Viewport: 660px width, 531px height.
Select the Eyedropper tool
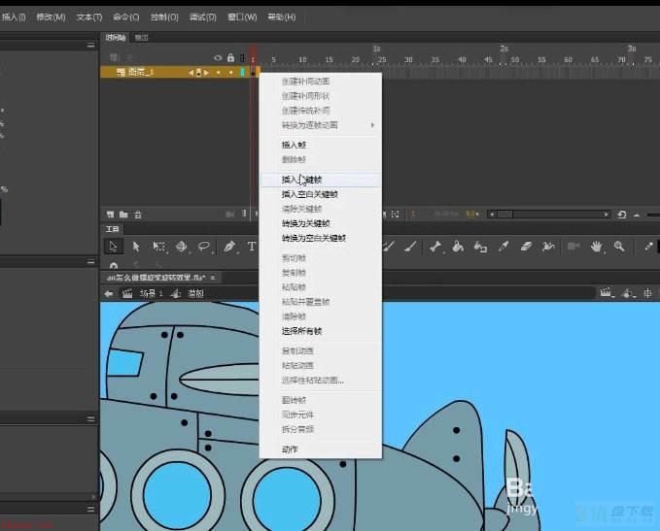pyautogui.click(x=504, y=246)
